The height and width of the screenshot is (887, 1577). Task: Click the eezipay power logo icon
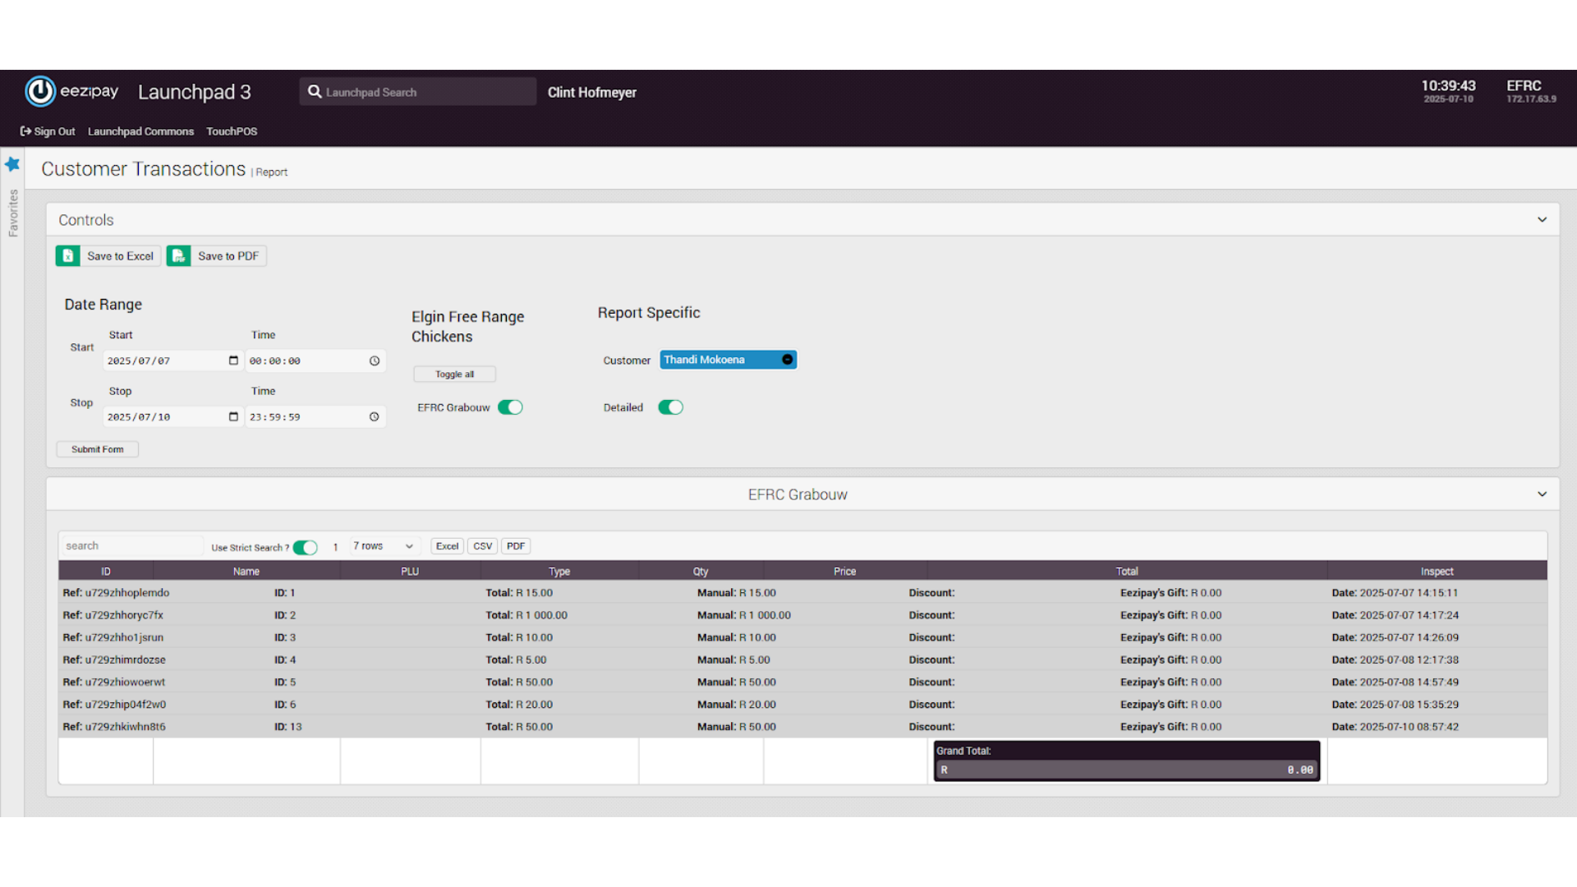point(39,91)
